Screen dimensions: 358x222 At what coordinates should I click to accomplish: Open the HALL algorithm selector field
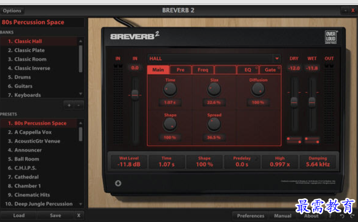[x=214, y=59]
